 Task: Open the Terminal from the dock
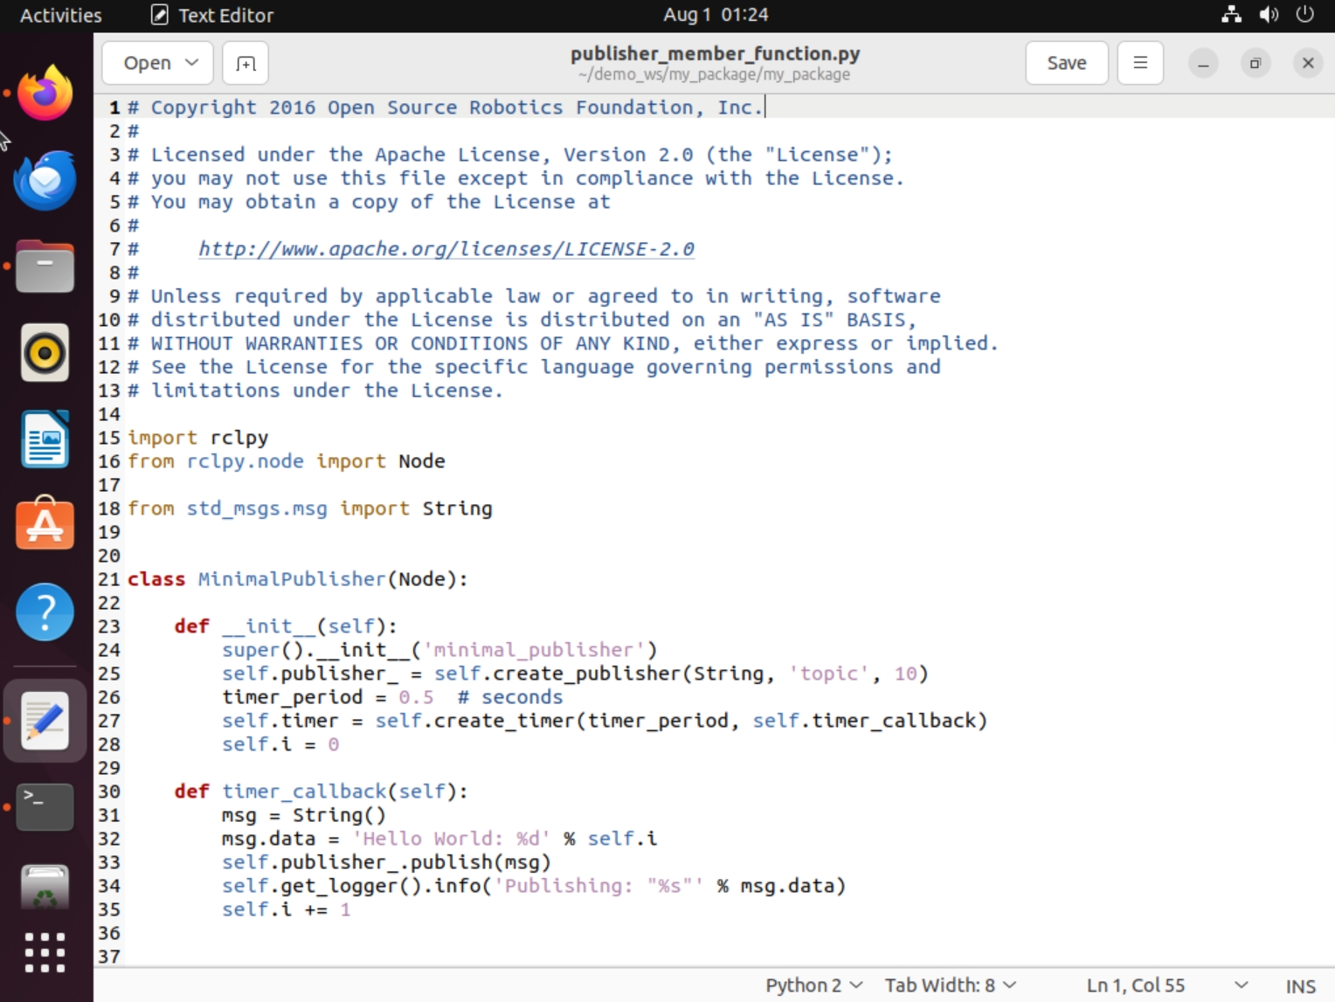pos(45,806)
